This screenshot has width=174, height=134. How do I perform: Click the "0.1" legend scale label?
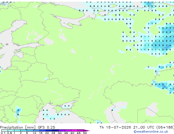click(x=3, y=133)
